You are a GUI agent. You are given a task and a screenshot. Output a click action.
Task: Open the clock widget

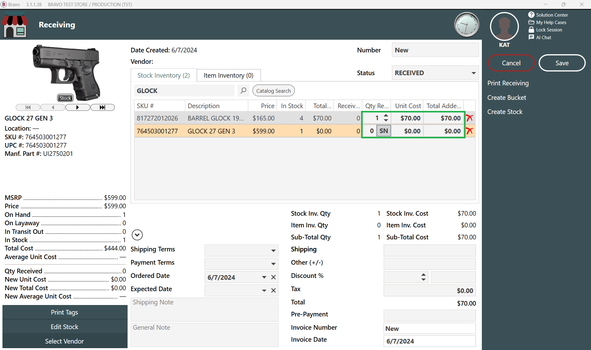[x=467, y=25]
